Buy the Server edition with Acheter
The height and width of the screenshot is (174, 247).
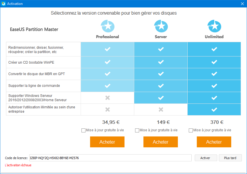pyautogui.click(x=161, y=142)
